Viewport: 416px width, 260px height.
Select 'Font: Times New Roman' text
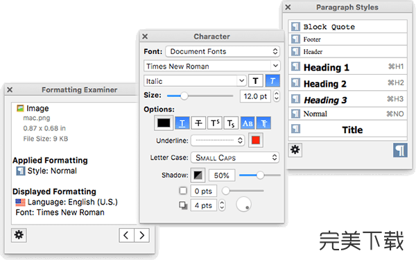(x=60, y=213)
